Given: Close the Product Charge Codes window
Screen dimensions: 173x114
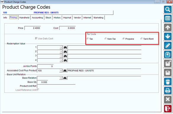Looking at the screenshot, I should coord(169,2).
